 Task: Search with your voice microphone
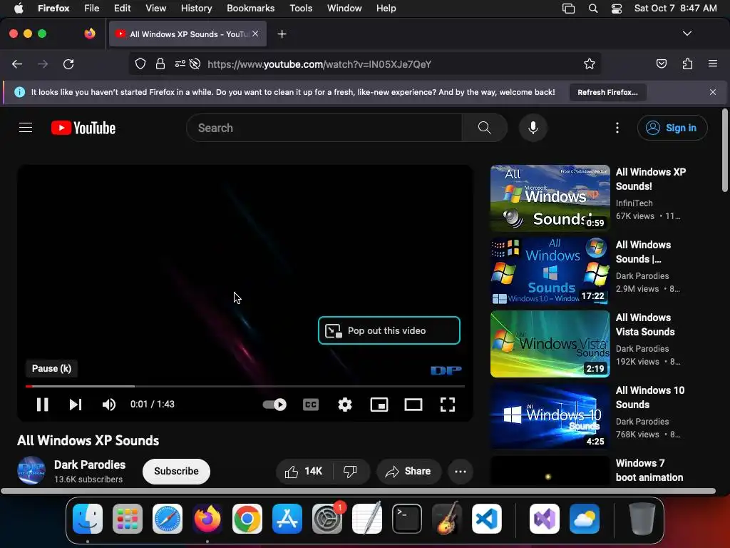tap(533, 128)
